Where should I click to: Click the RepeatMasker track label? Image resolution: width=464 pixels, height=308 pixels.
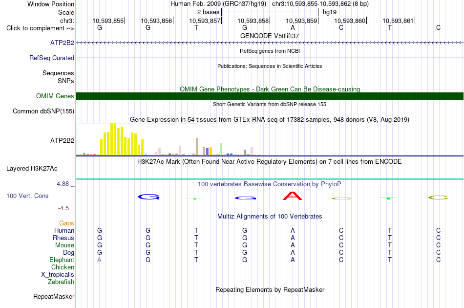[54, 296]
